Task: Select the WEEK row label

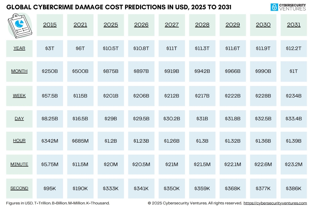Action: [x=19, y=96]
